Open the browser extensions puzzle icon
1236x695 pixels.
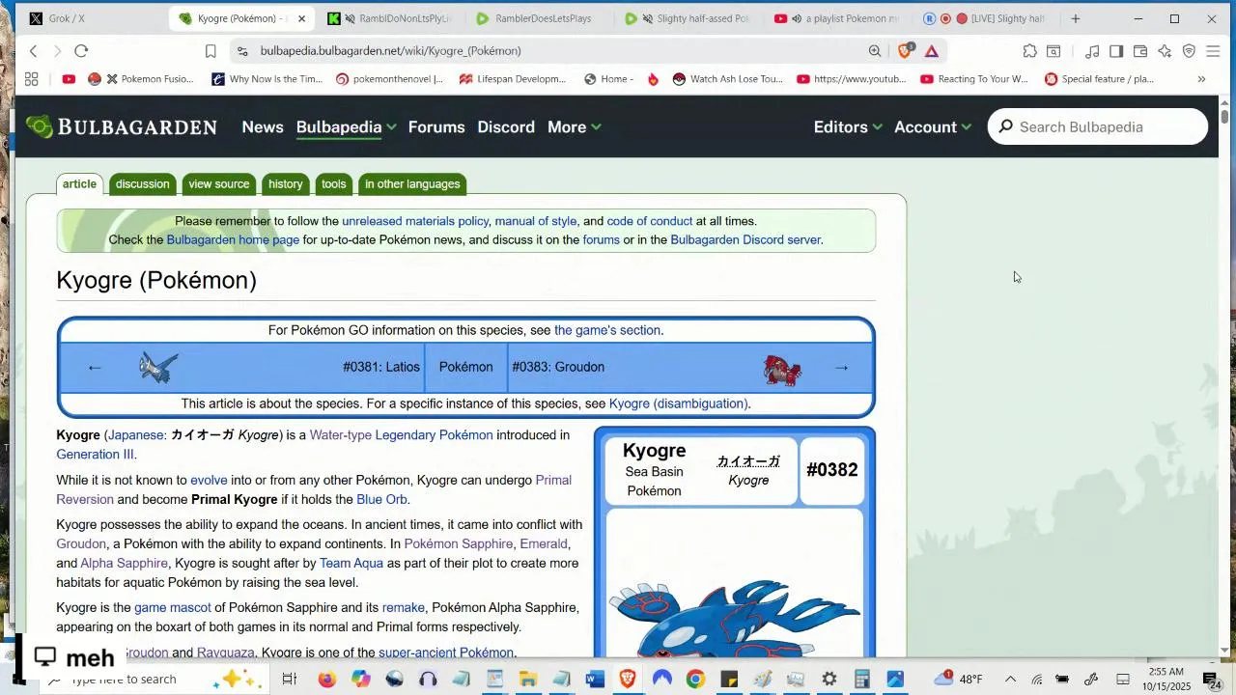pos(1030,51)
